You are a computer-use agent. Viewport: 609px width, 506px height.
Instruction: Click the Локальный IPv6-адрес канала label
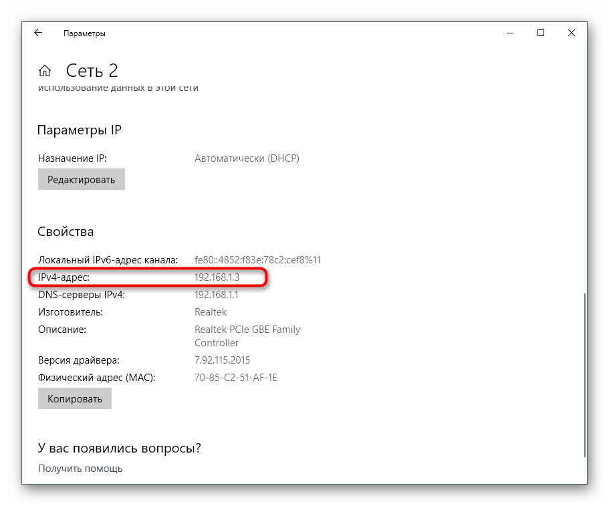point(108,260)
